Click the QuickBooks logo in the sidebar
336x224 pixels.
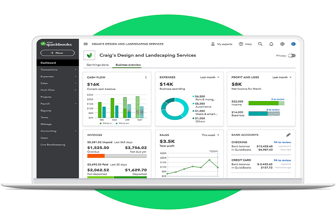coord(57,44)
